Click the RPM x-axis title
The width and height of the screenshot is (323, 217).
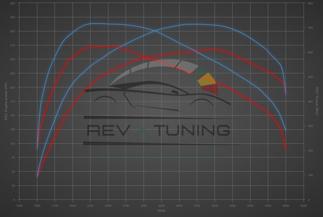click(161, 211)
